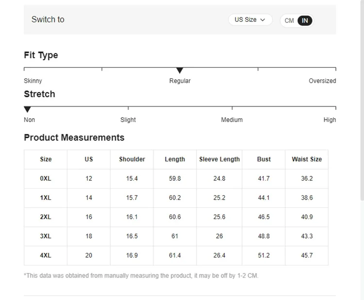The width and height of the screenshot is (364, 300).
Task: Switch measurements to CM
Action: click(x=289, y=20)
